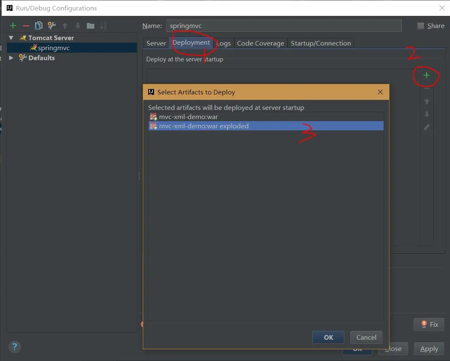Viewport: 450px width, 361px height.
Task: Switch to the Deployment tab
Action: click(x=191, y=43)
